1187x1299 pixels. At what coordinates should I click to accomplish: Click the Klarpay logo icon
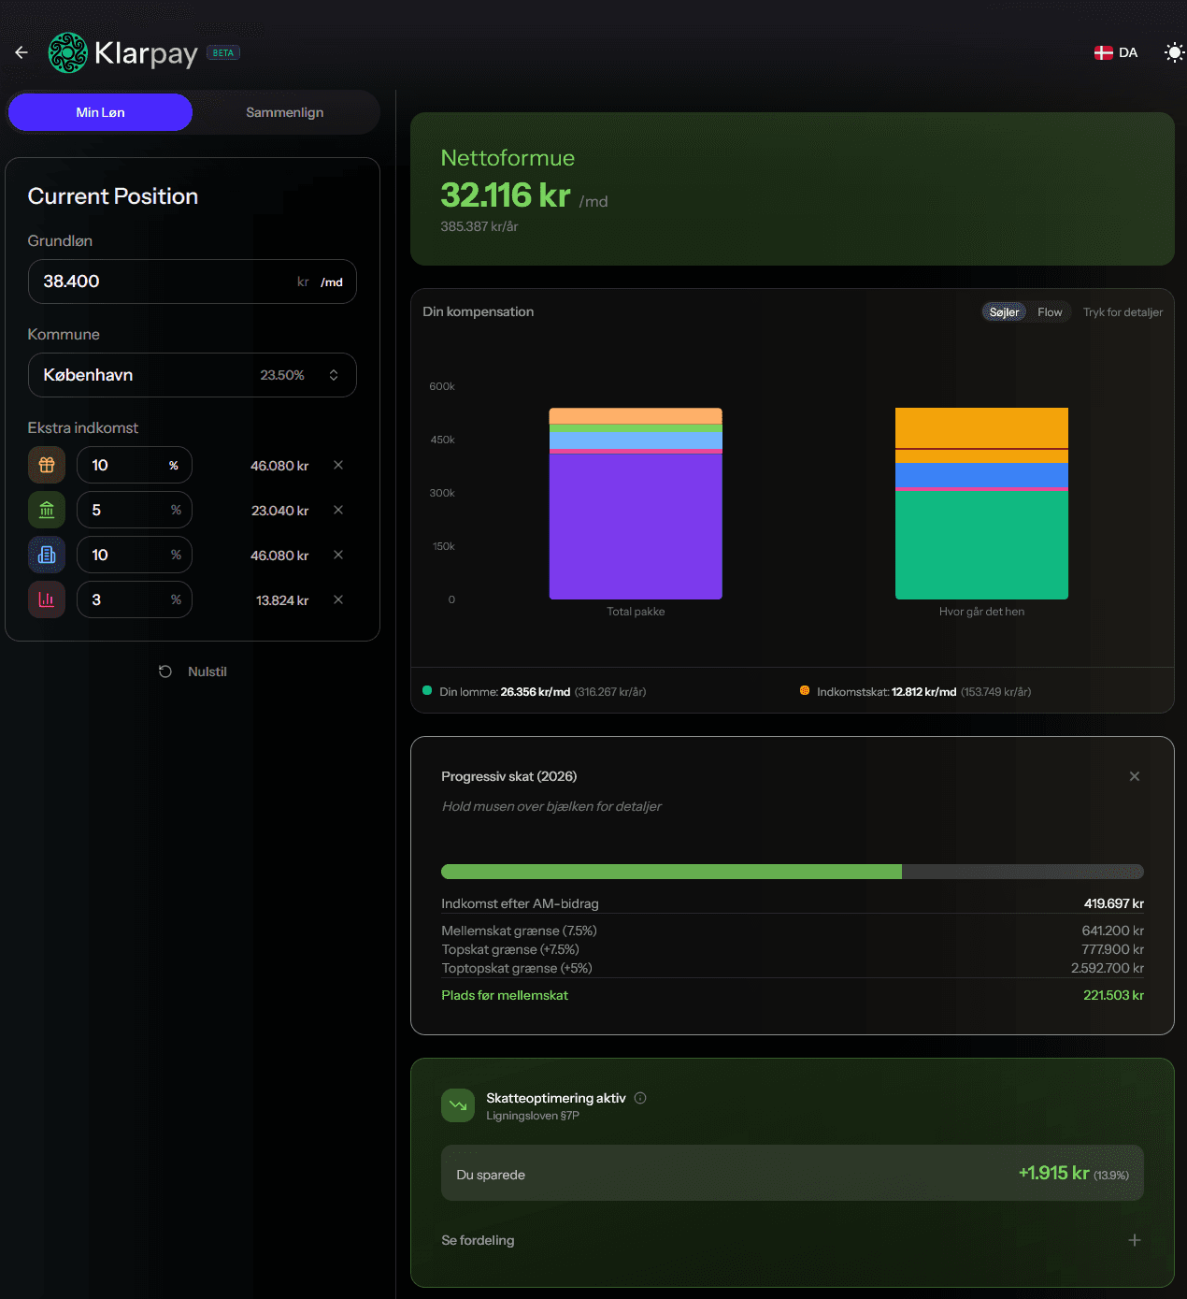67,52
